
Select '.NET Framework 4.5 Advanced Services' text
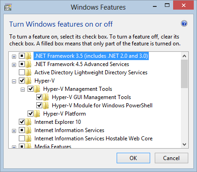point(82,64)
